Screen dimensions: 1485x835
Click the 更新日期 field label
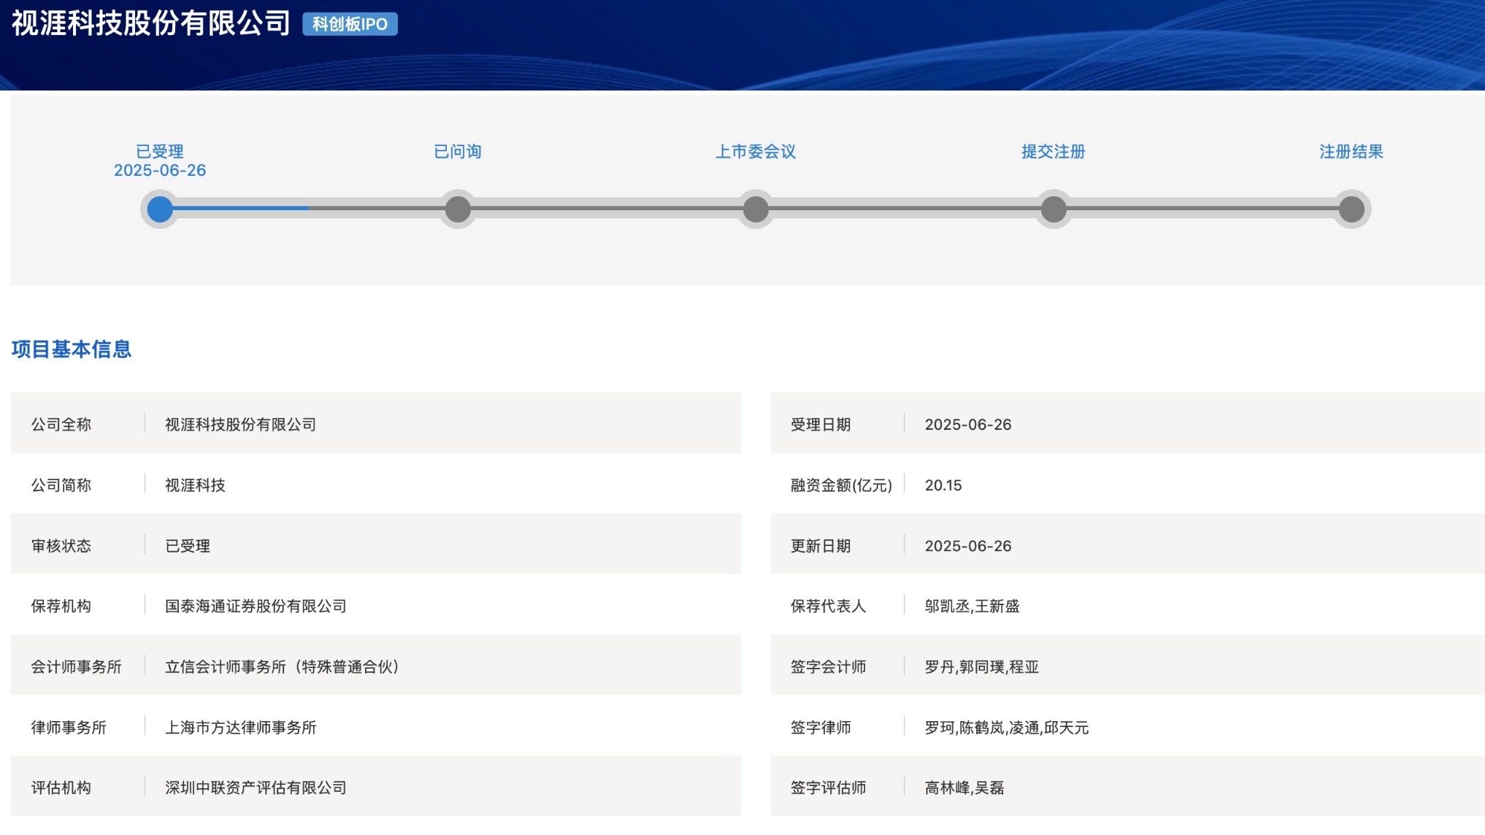(821, 545)
